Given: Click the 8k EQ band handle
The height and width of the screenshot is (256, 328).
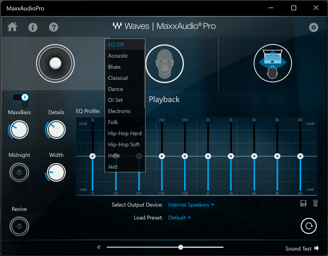Looking at the screenshot, I should (x=277, y=156).
